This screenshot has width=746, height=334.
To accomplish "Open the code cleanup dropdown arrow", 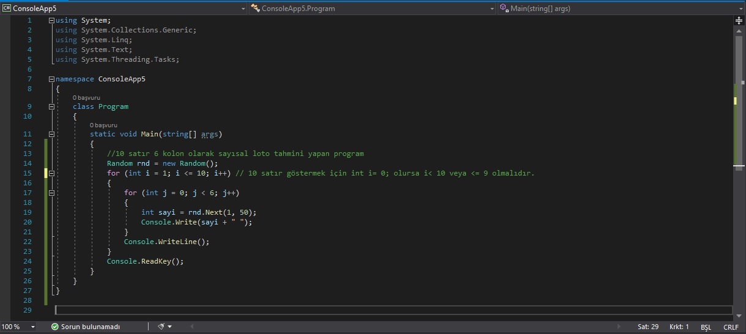I will (169, 327).
